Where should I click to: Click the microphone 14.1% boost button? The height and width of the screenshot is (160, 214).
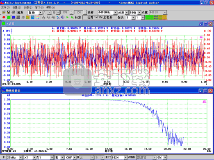[x=100, y=18]
